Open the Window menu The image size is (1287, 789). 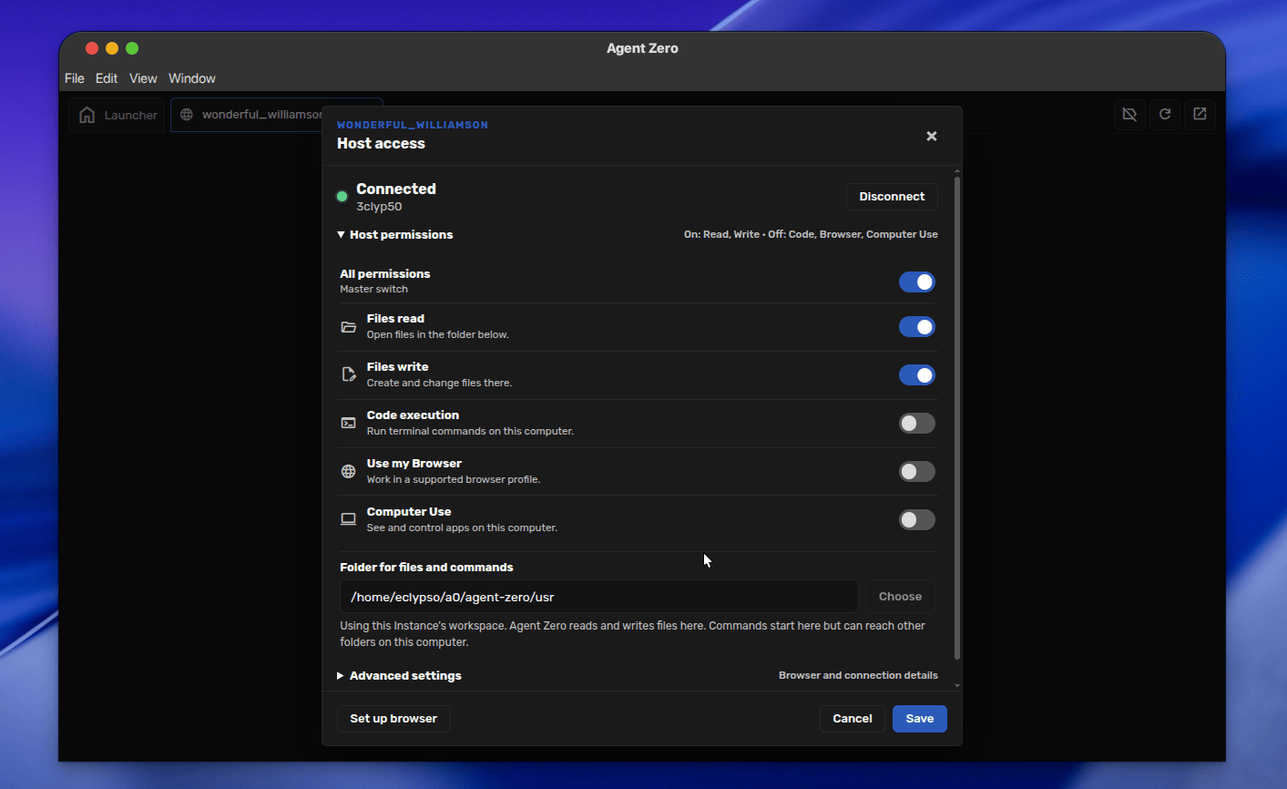pos(192,78)
